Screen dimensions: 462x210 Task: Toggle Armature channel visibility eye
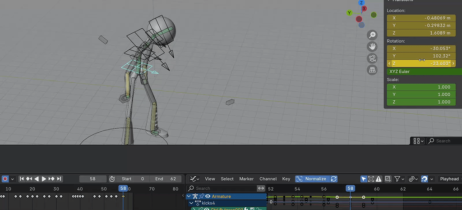click(x=208, y=196)
